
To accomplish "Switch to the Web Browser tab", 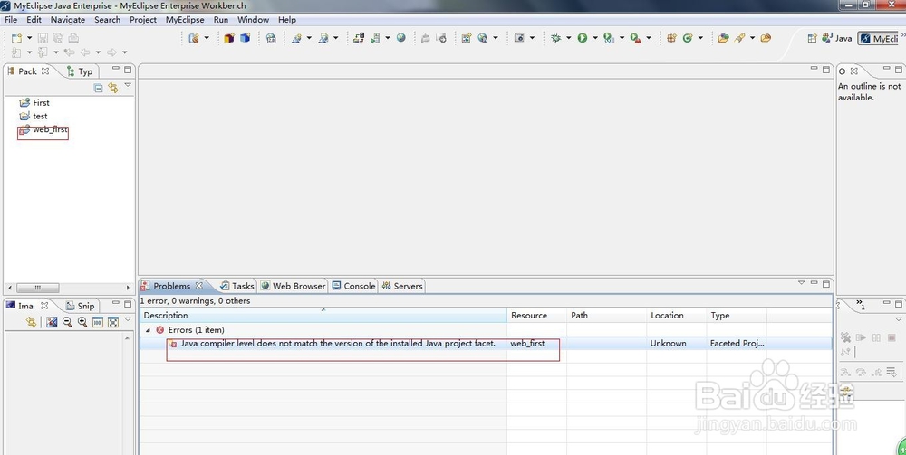I will point(293,286).
